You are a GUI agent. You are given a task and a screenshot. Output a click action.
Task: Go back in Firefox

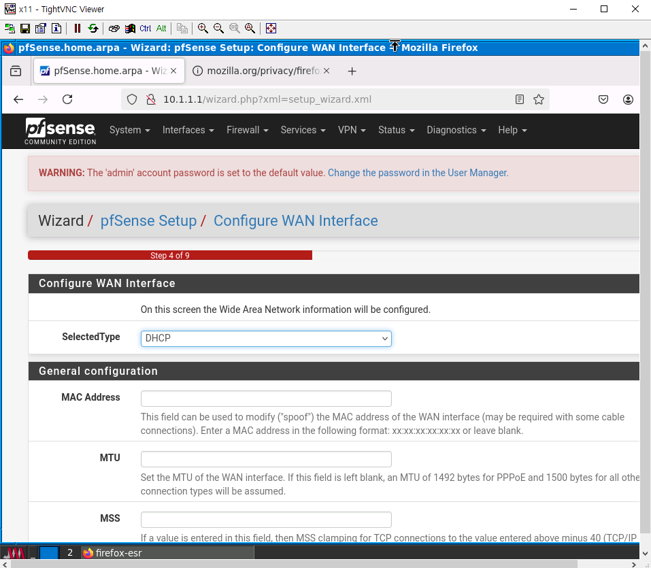18,99
